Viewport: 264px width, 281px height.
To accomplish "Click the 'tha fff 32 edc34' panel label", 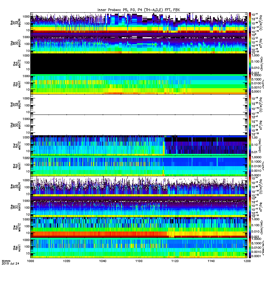I will tap(15, 23).
